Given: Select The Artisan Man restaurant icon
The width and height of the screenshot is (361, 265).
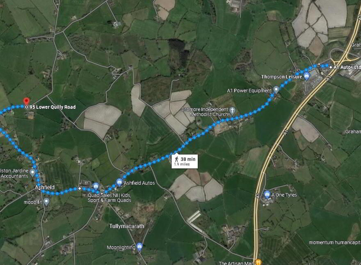Looking at the screenshot, I should 258,262.
